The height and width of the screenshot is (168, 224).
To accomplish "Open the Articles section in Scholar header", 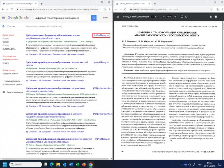I will tap(11, 26).
